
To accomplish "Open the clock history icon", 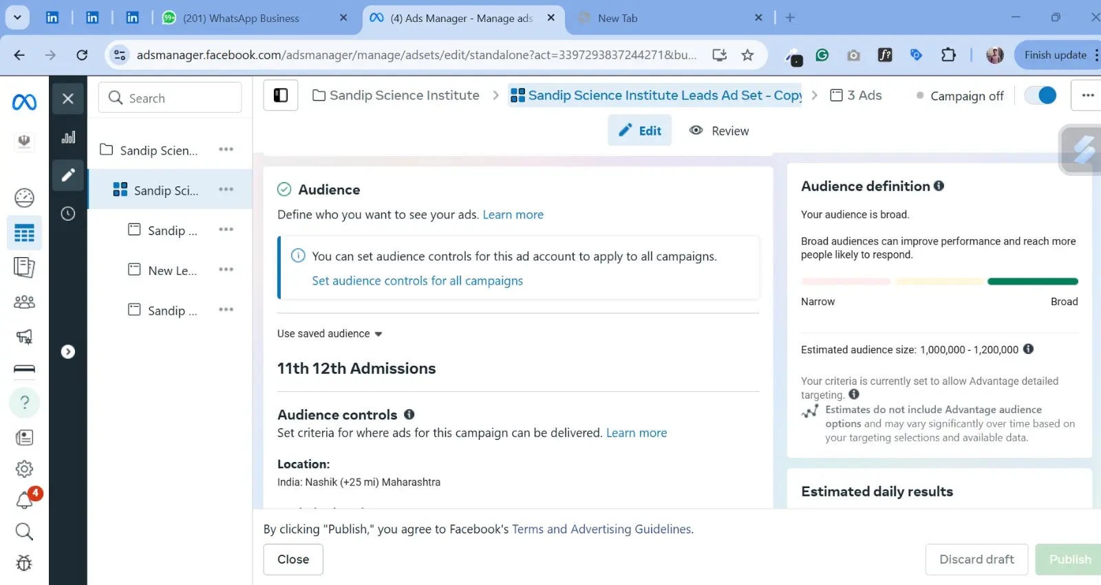I will (x=68, y=214).
